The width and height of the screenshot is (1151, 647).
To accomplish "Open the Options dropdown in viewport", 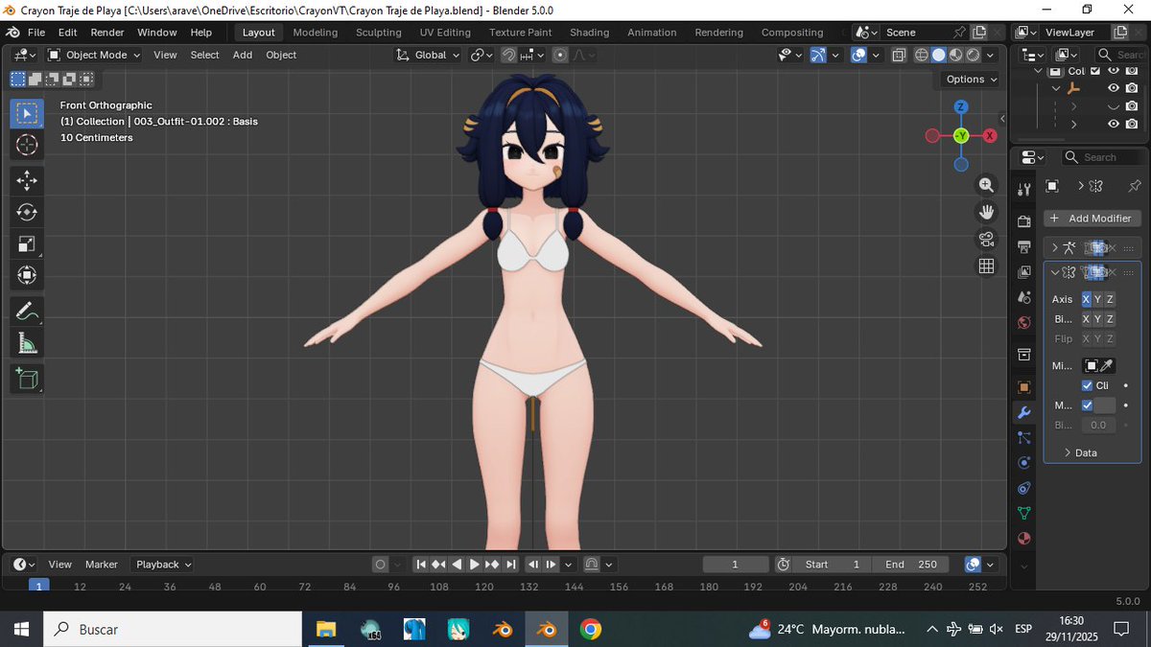I will (971, 79).
